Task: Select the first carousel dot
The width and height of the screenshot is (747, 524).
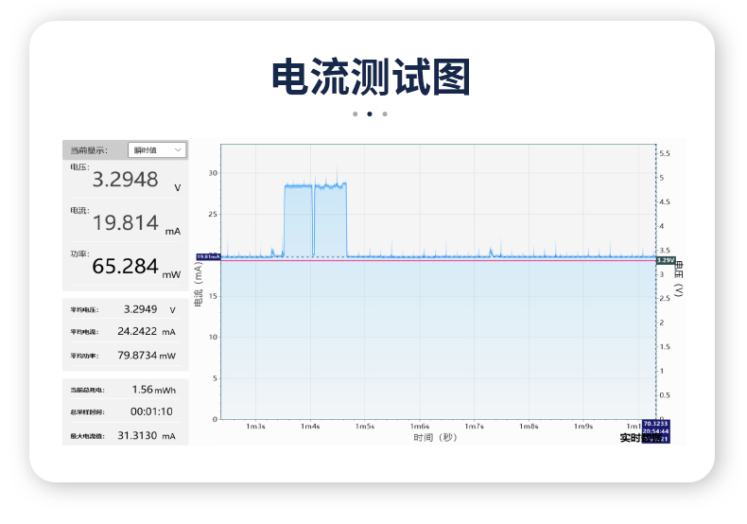Action: pyautogui.click(x=355, y=114)
